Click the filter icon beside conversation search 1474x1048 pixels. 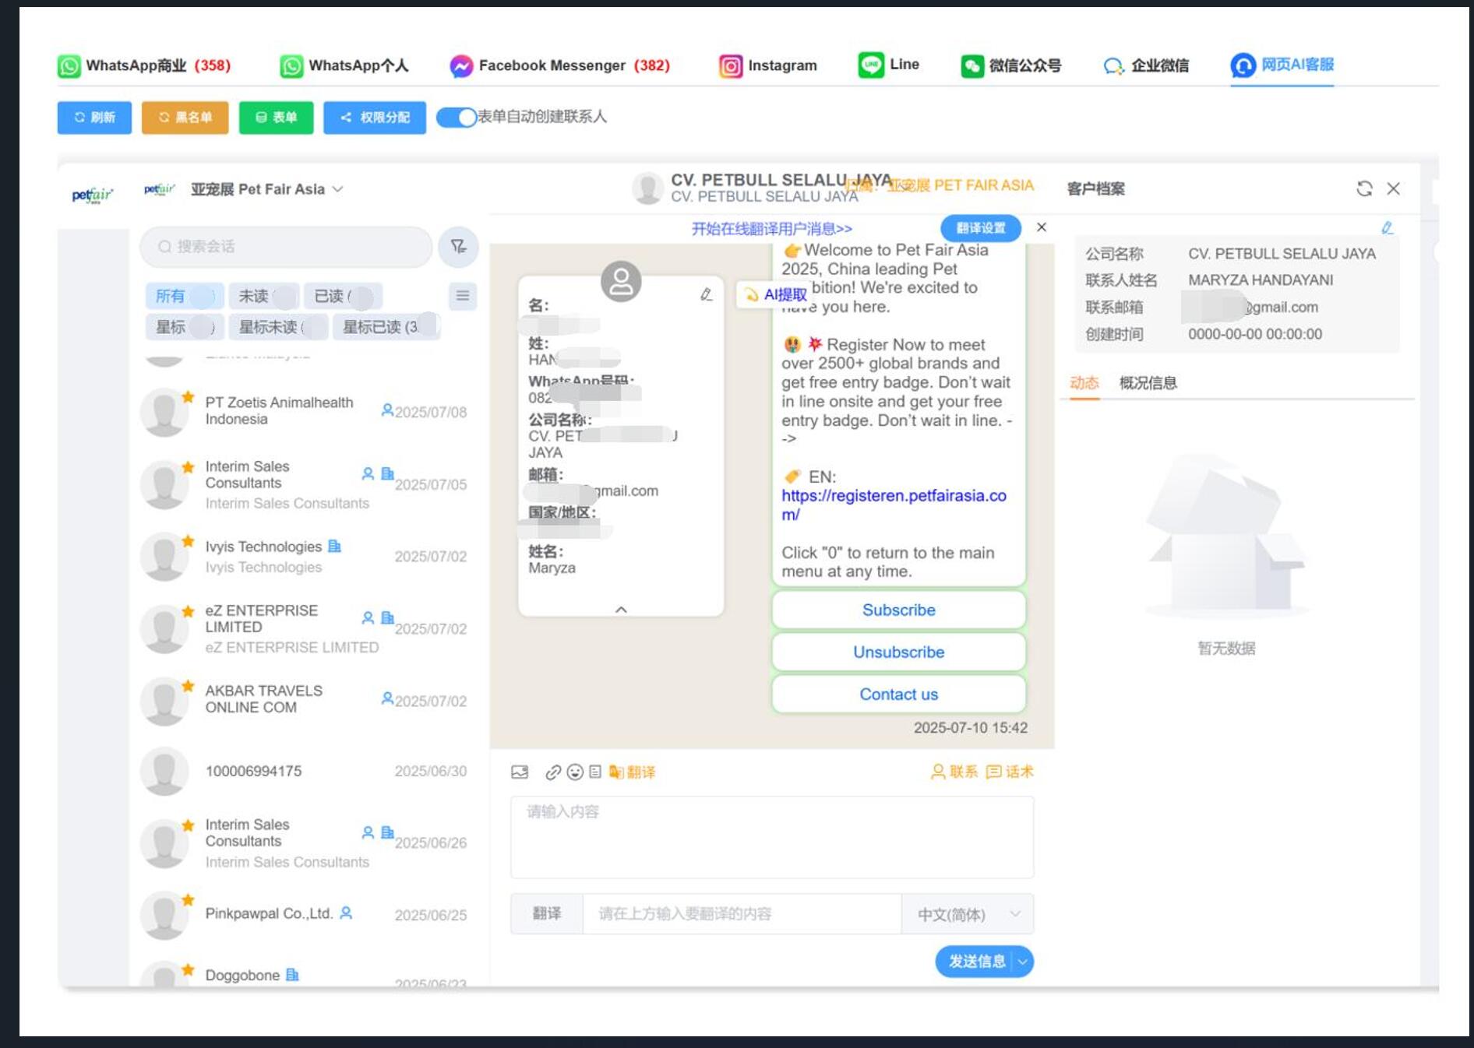click(458, 247)
